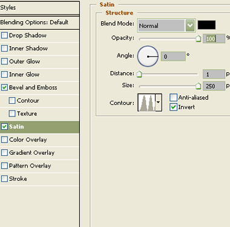Uncheck the Satin style checkbox

pos(4,127)
